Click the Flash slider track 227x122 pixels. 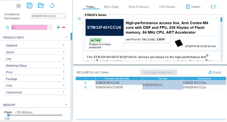(35, 115)
